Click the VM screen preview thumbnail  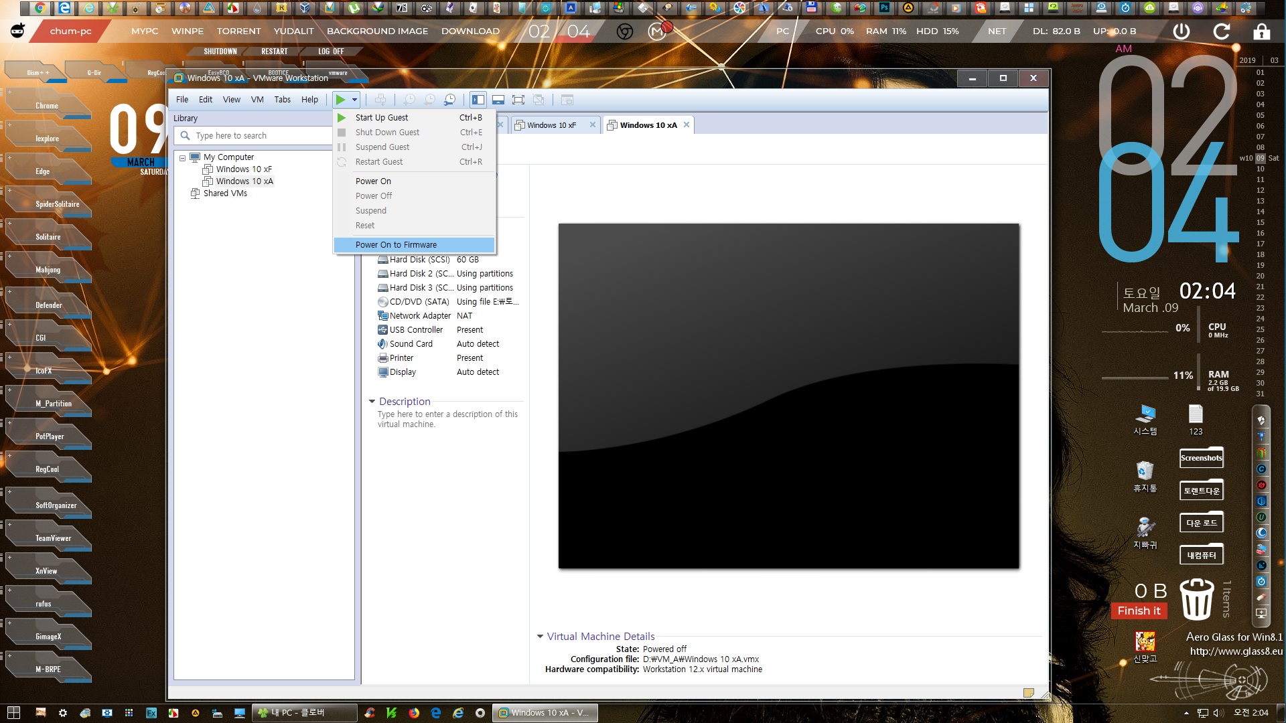pyautogui.click(x=788, y=396)
